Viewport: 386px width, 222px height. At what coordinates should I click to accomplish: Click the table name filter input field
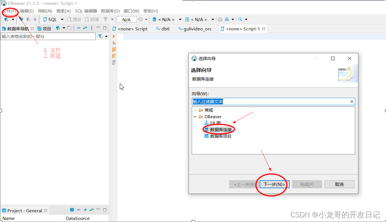[x=48, y=36]
